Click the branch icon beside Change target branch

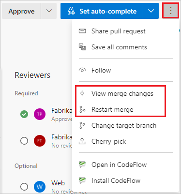(82, 125)
